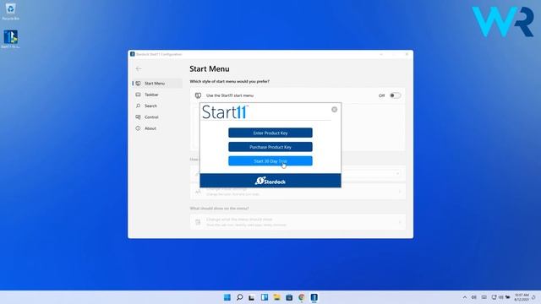
Task: Open the taskbar clock and date
Action: (522, 297)
